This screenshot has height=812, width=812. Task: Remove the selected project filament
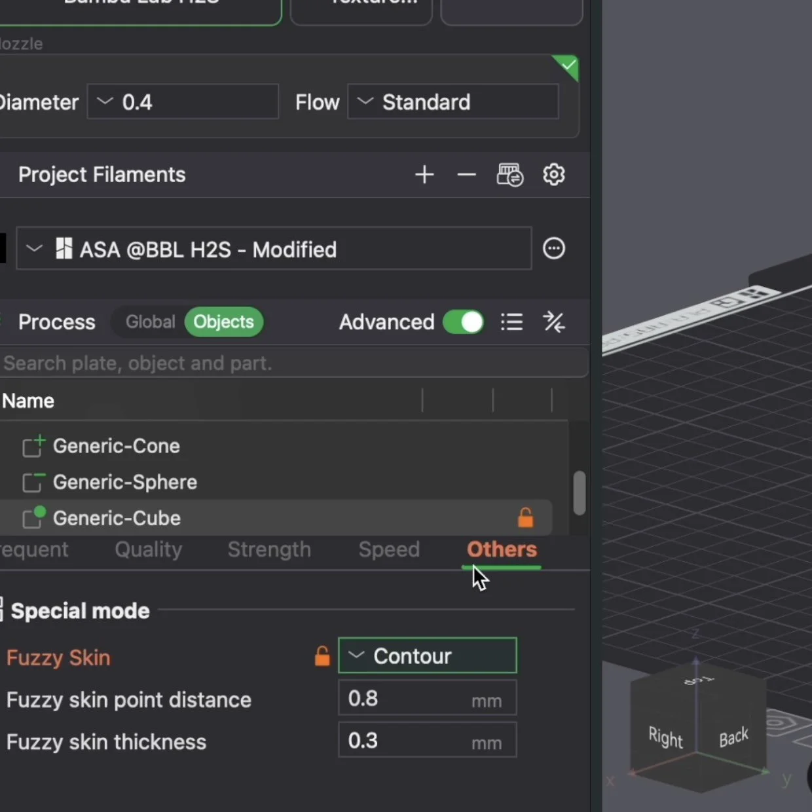[x=466, y=175]
